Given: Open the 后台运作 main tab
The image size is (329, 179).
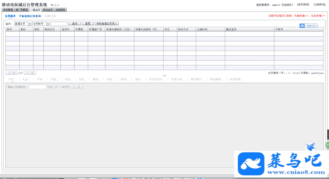Looking at the screenshot, I should point(48,10).
